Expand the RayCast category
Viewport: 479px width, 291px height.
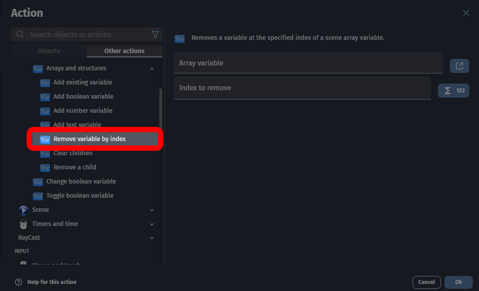152,238
